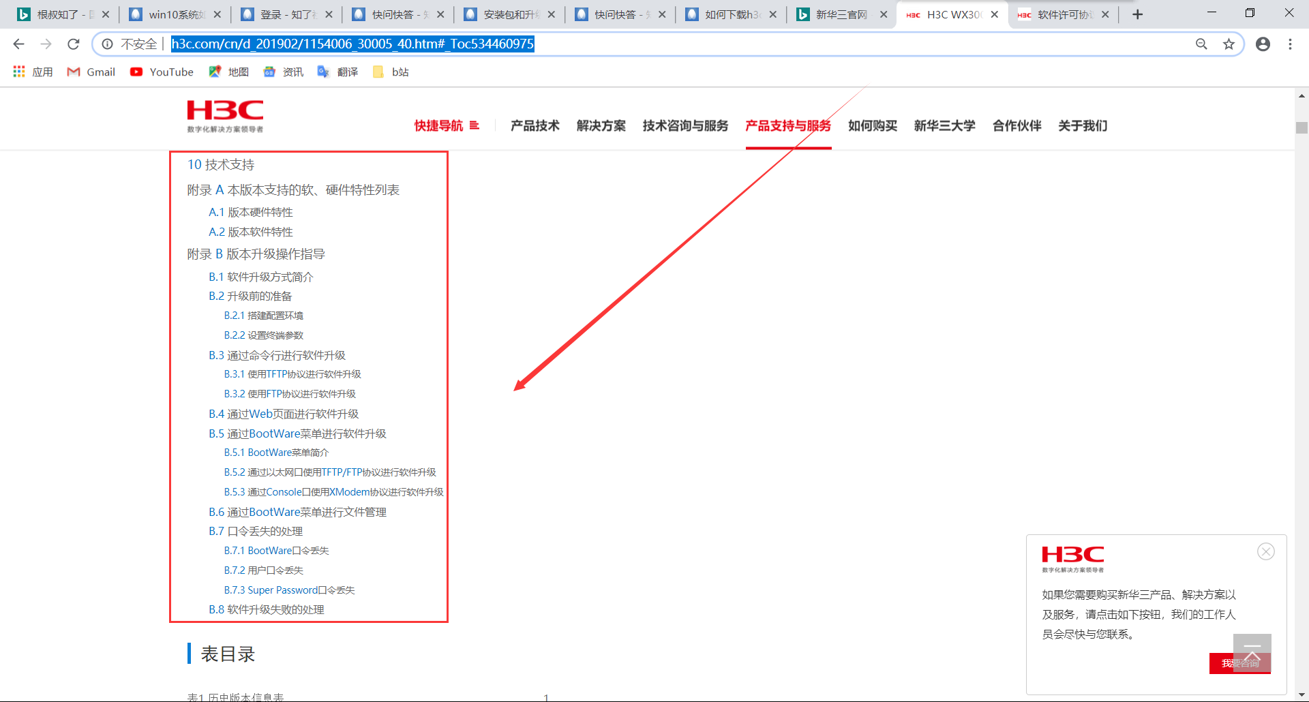Open the 合作伙伴 nav menu
This screenshot has width=1309, height=702.
[1017, 125]
